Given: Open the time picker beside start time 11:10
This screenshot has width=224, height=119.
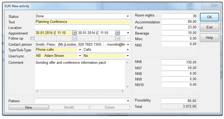Looking at the screenshot, I should 75,33.
